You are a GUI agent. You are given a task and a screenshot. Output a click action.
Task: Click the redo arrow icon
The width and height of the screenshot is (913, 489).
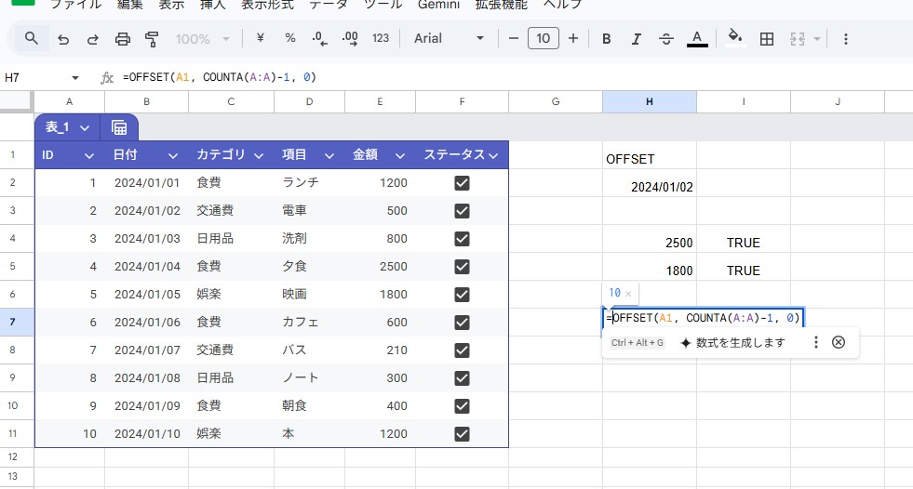pos(93,39)
